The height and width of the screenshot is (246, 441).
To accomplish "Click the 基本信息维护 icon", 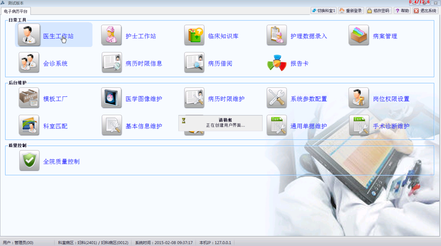I will [x=112, y=125].
